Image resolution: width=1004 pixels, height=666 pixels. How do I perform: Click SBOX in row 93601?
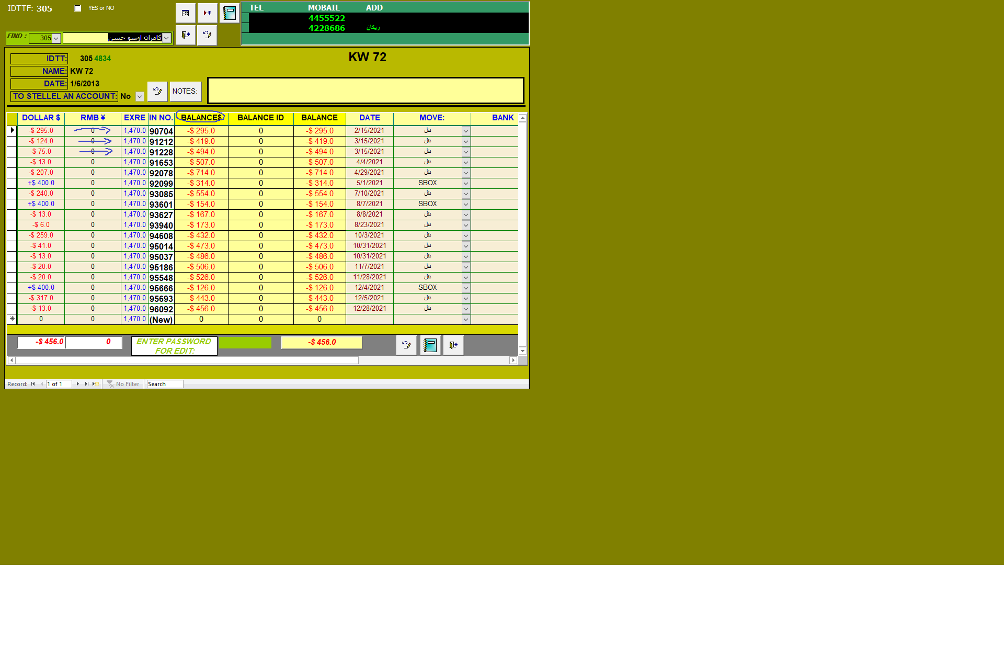[x=427, y=204]
